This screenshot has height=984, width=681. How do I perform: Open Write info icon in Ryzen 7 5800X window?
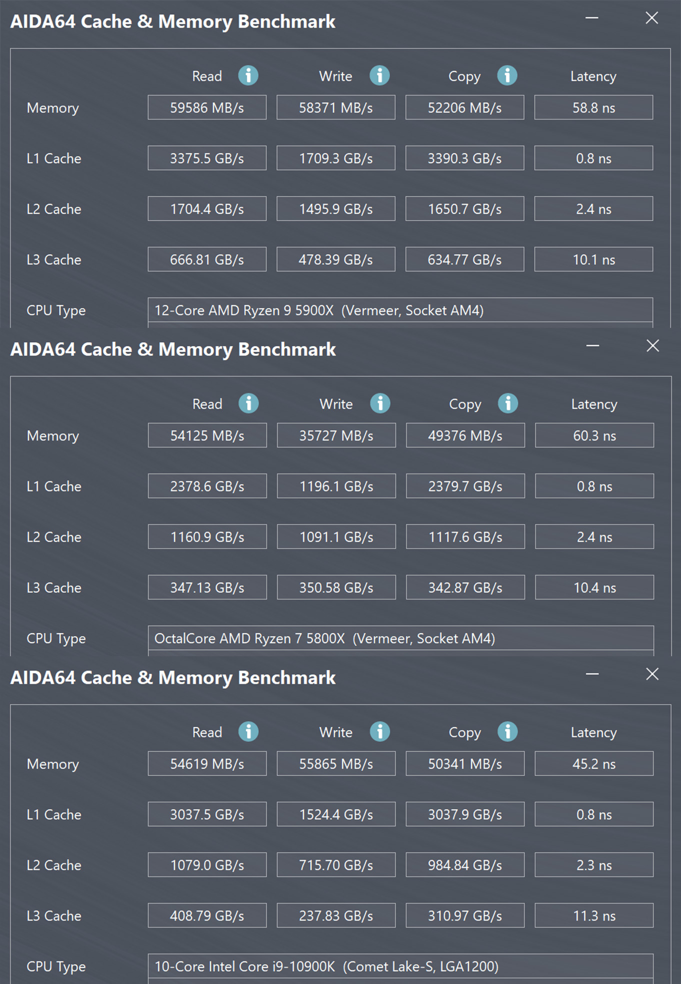(x=380, y=403)
